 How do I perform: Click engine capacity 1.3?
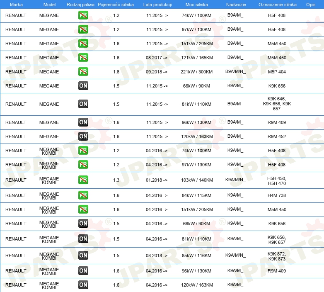pyautogui.click(x=116, y=180)
